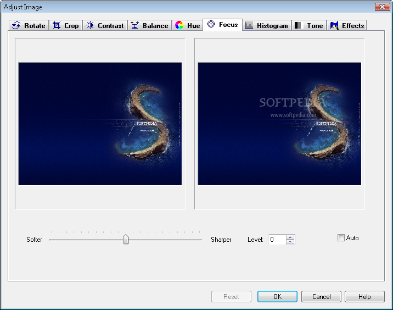
Task: Open the Histogram tab label
Action: coord(272,26)
